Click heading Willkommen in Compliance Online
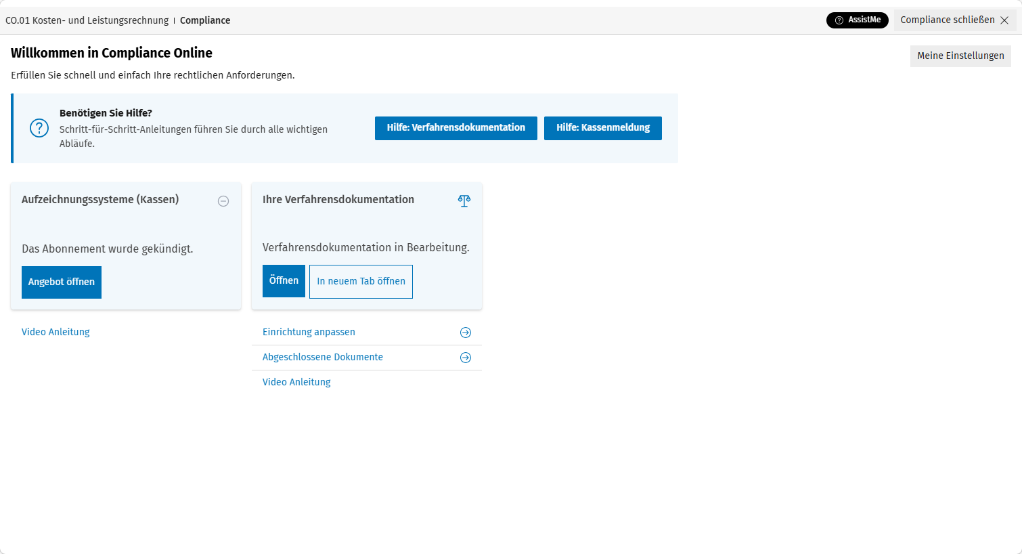The image size is (1022, 554). [x=112, y=53]
